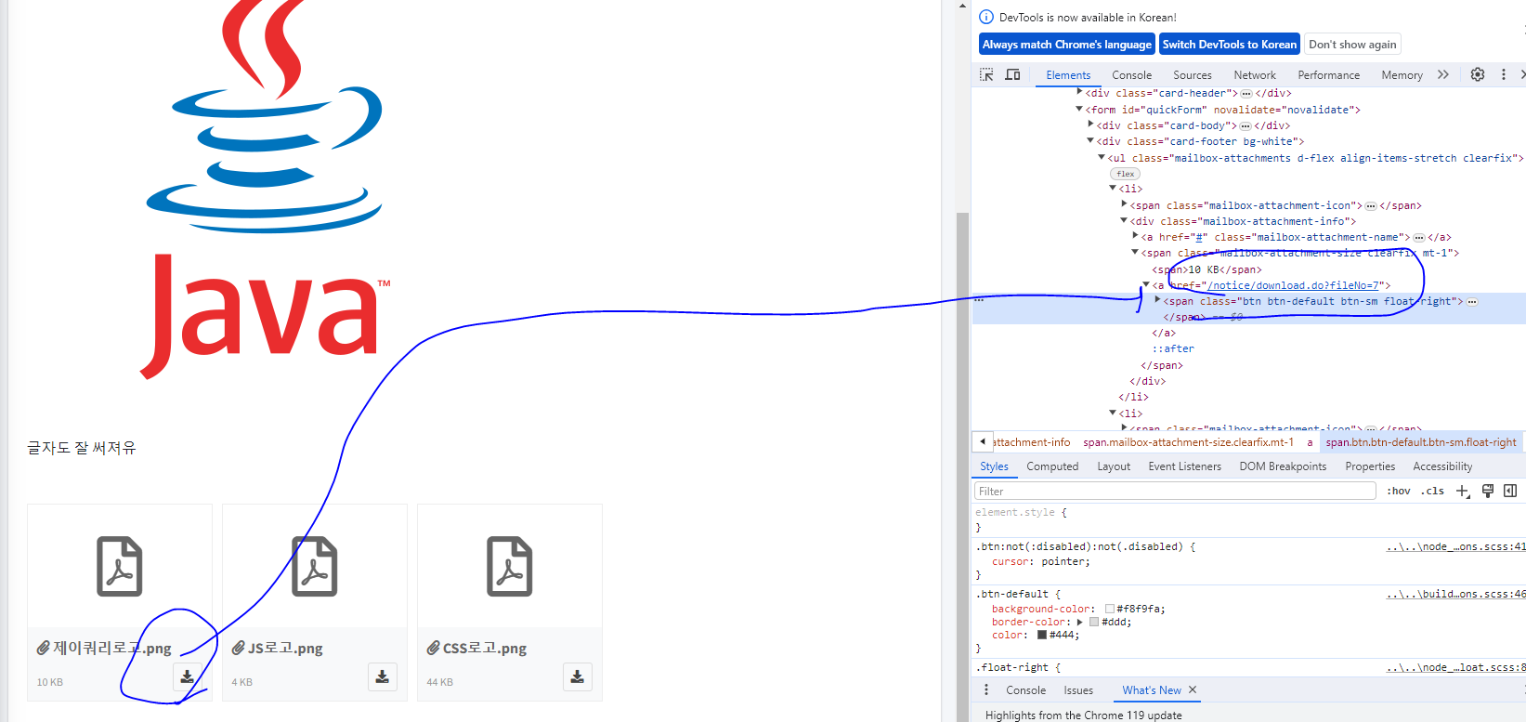Expand border-color shorthand triangle
This screenshot has height=722, width=1526.
[1080, 622]
